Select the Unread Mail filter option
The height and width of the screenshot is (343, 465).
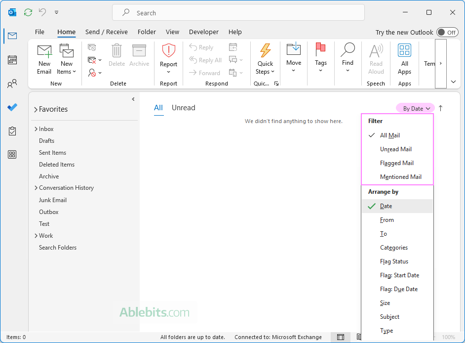(395, 149)
